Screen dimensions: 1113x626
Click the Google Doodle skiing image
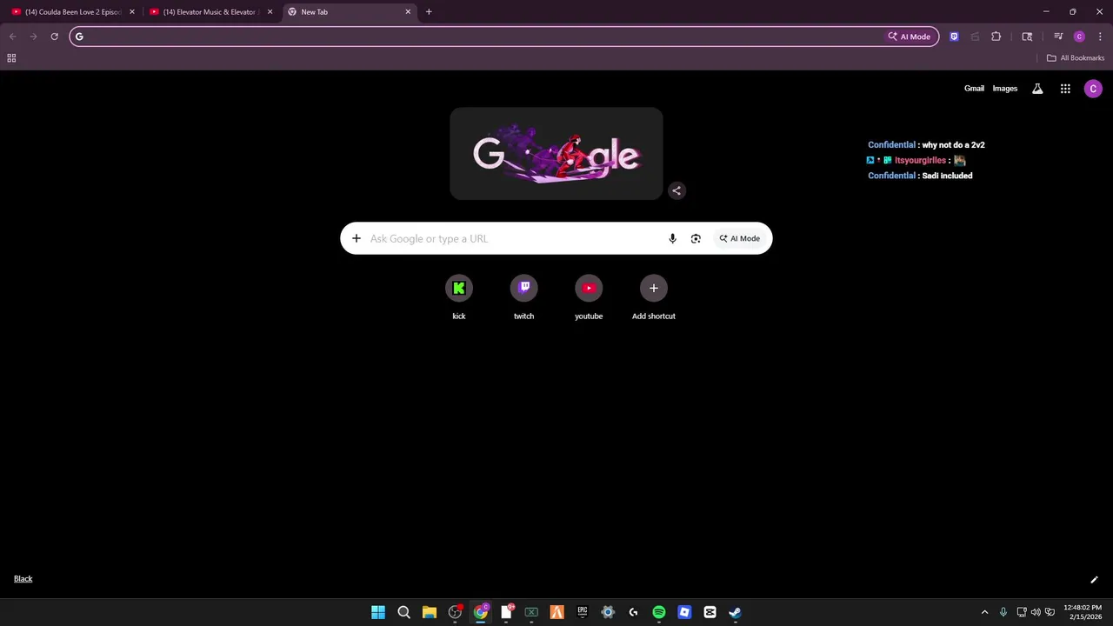(x=556, y=154)
